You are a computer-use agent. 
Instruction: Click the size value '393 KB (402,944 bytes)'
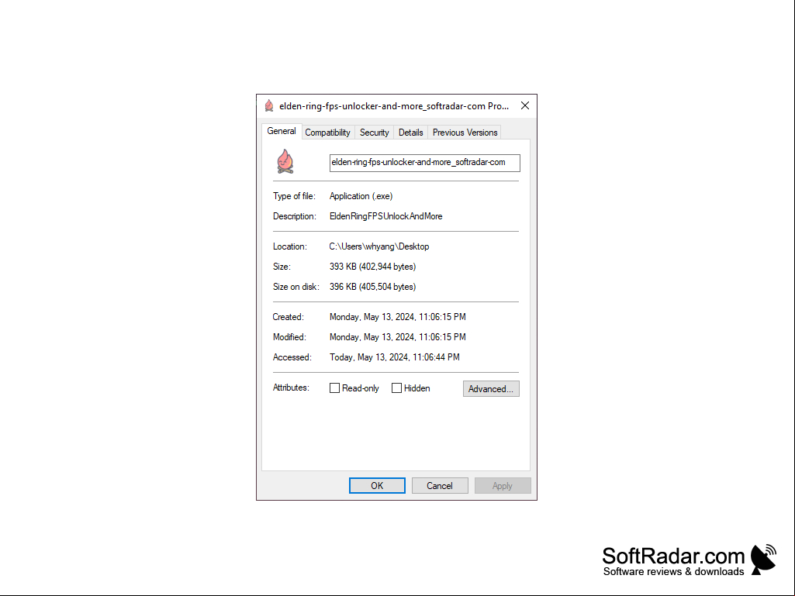click(x=372, y=267)
